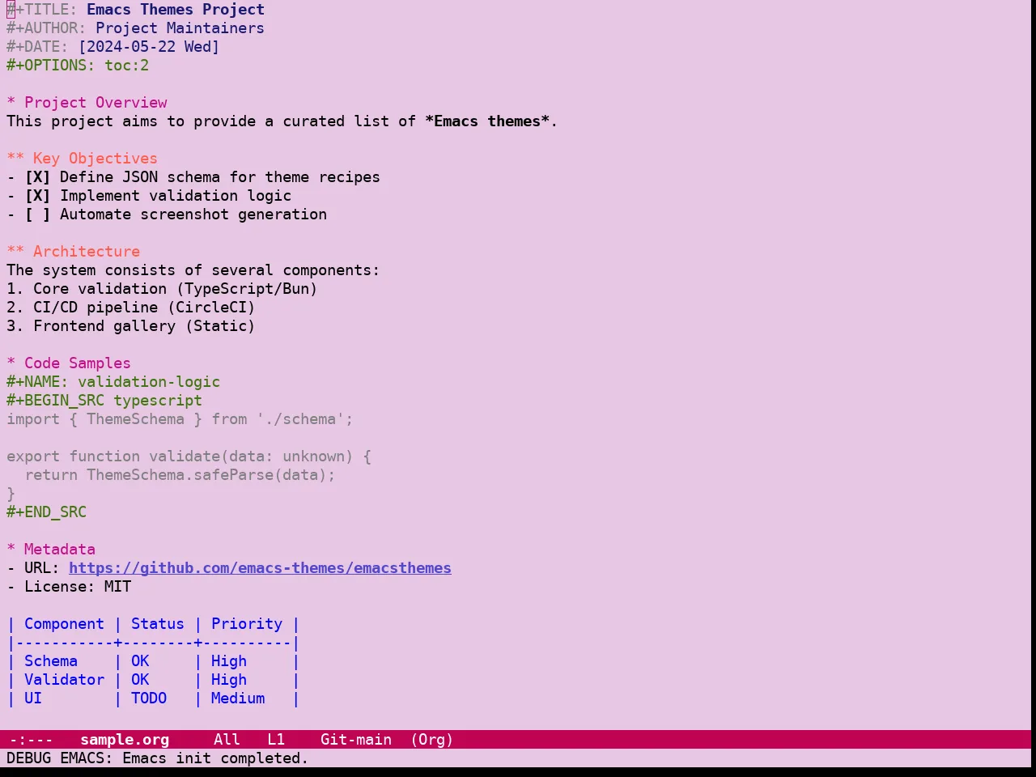1036x777 pixels.
Task: Click the date [2024-05-22 Wed] timestamp
Action: (149, 47)
